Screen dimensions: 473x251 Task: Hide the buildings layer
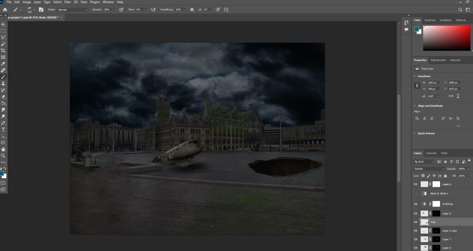[416, 204]
